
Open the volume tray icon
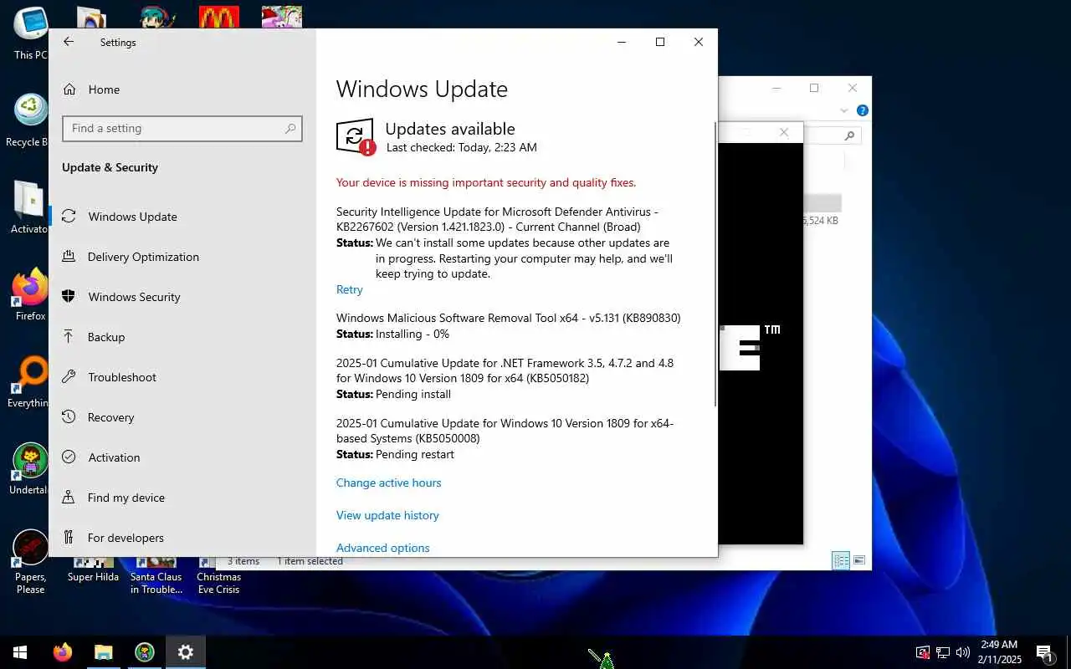coord(962,652)
